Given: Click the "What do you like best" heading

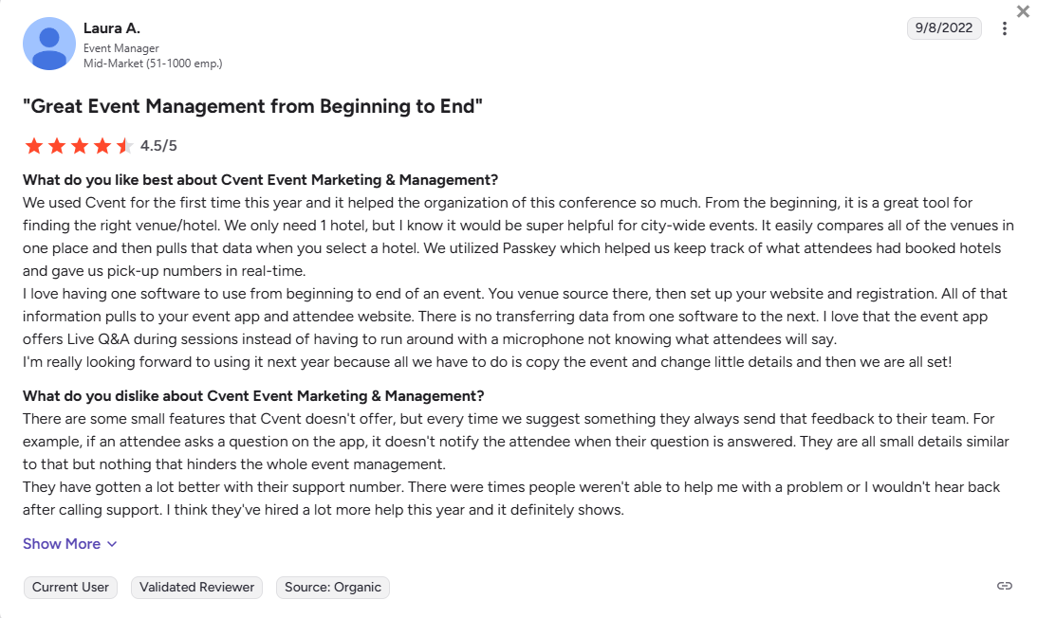Looking at the screenshot, I should 260,180.
